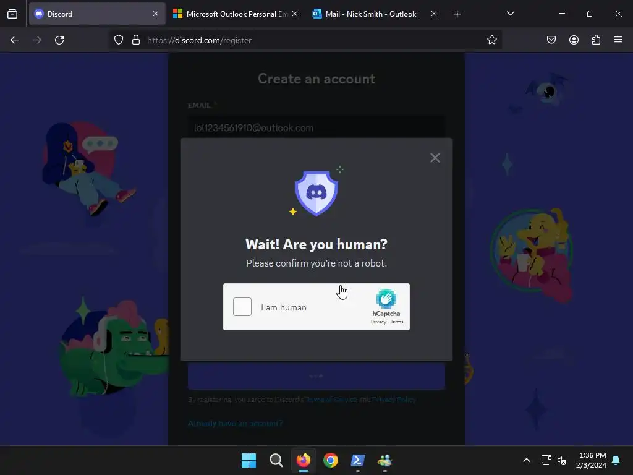Close the Microsoft Outlook Personal Email tab
This screenshot has height=475, width=633.
pos(295,14)
